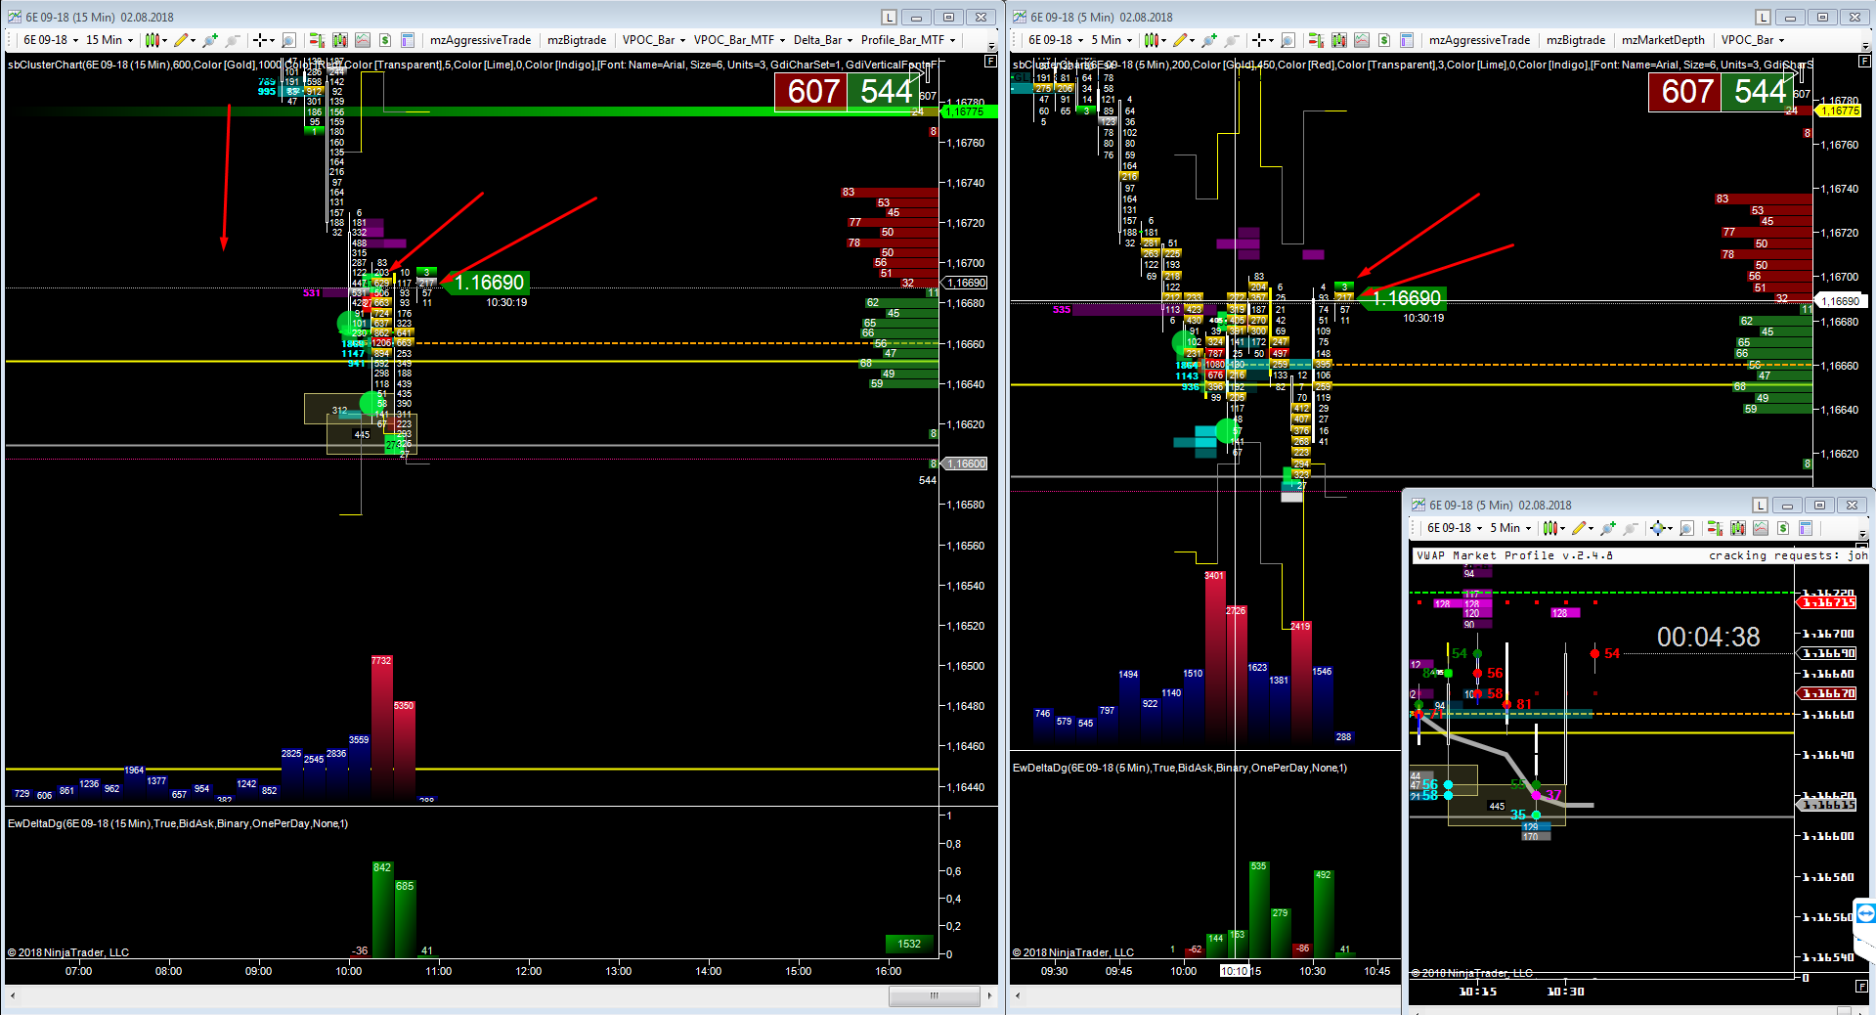Open properties icon in 15 Min window
Viewport: 1876px width, 1015px height.
[x=408, y=40]
